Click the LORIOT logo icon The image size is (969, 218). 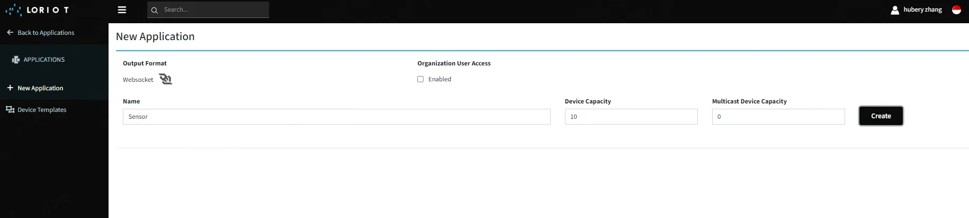(x=13, y=10)
